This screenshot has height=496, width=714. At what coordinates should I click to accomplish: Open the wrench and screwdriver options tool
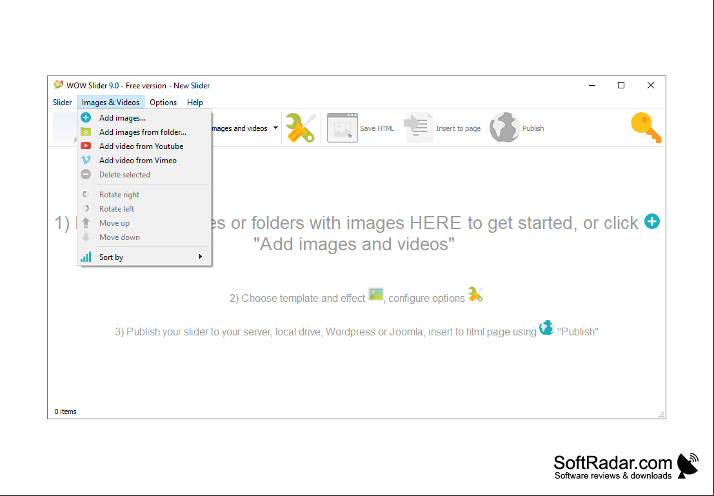click(301, 128)
